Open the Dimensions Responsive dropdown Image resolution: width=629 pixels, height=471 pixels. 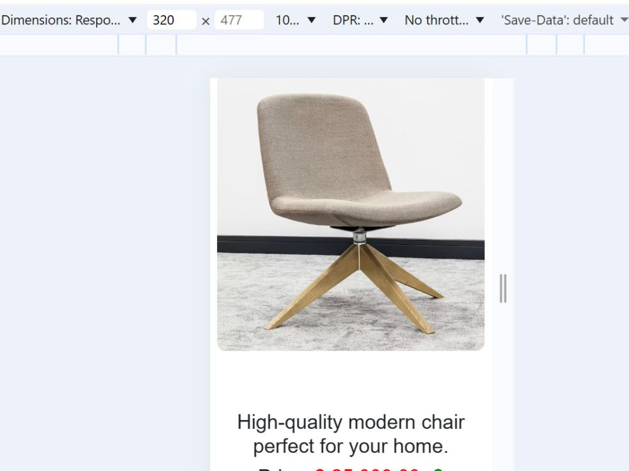pyautogui.click(x=69, y=20)
